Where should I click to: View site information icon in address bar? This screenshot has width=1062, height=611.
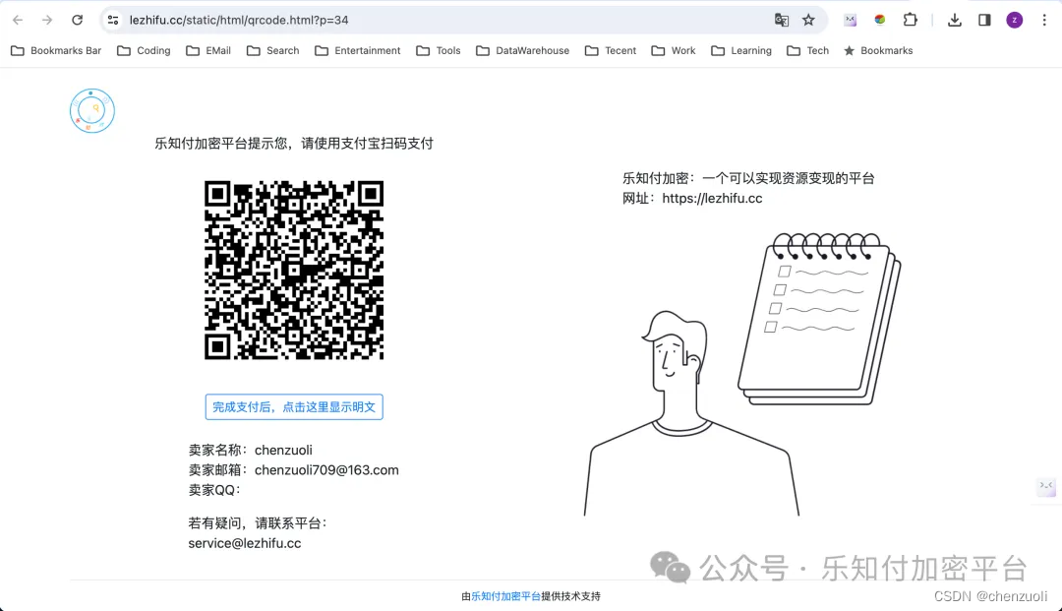click(113, 21)
